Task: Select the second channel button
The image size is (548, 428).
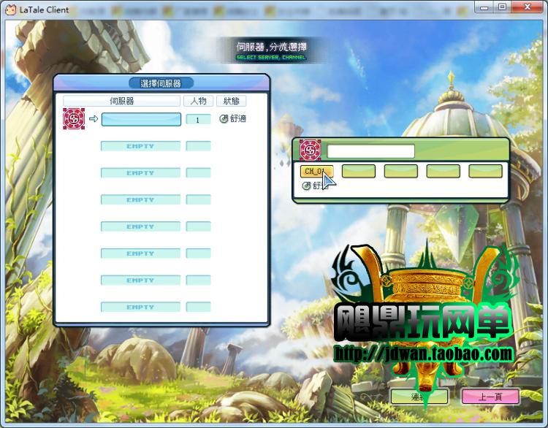Action: point(359,171)
